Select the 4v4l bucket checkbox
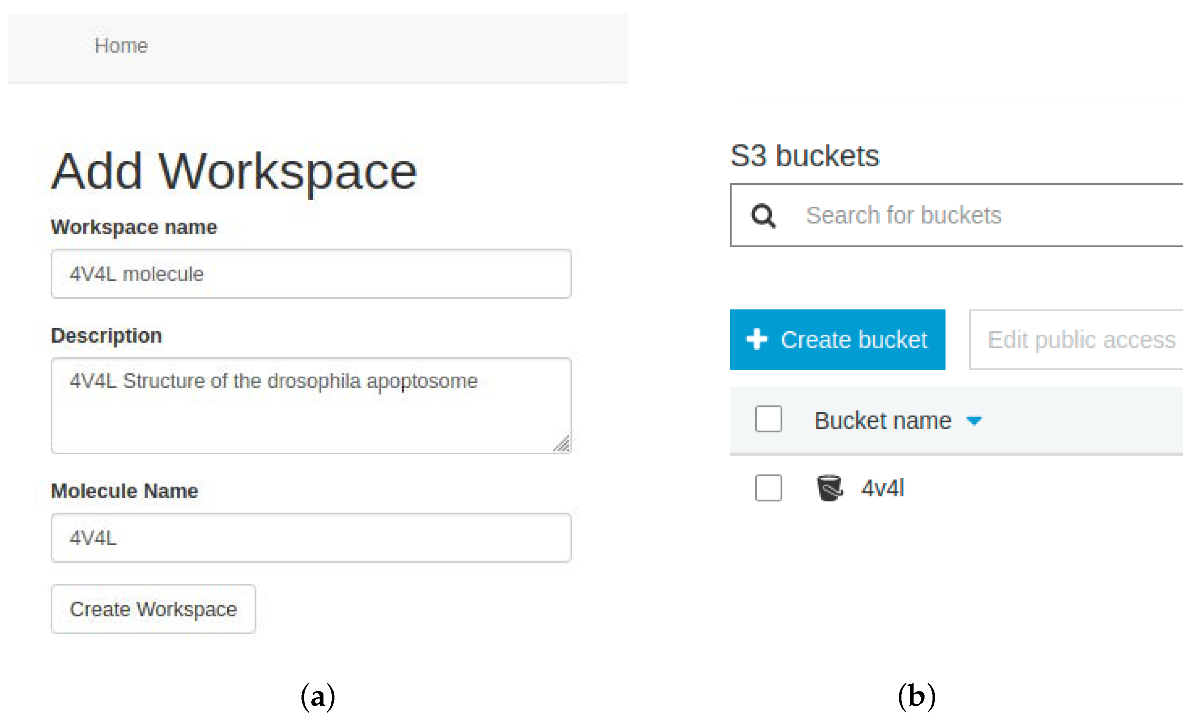Image resolution: width=1195 pixels, height=719 pixels. (x=768, y=487)
